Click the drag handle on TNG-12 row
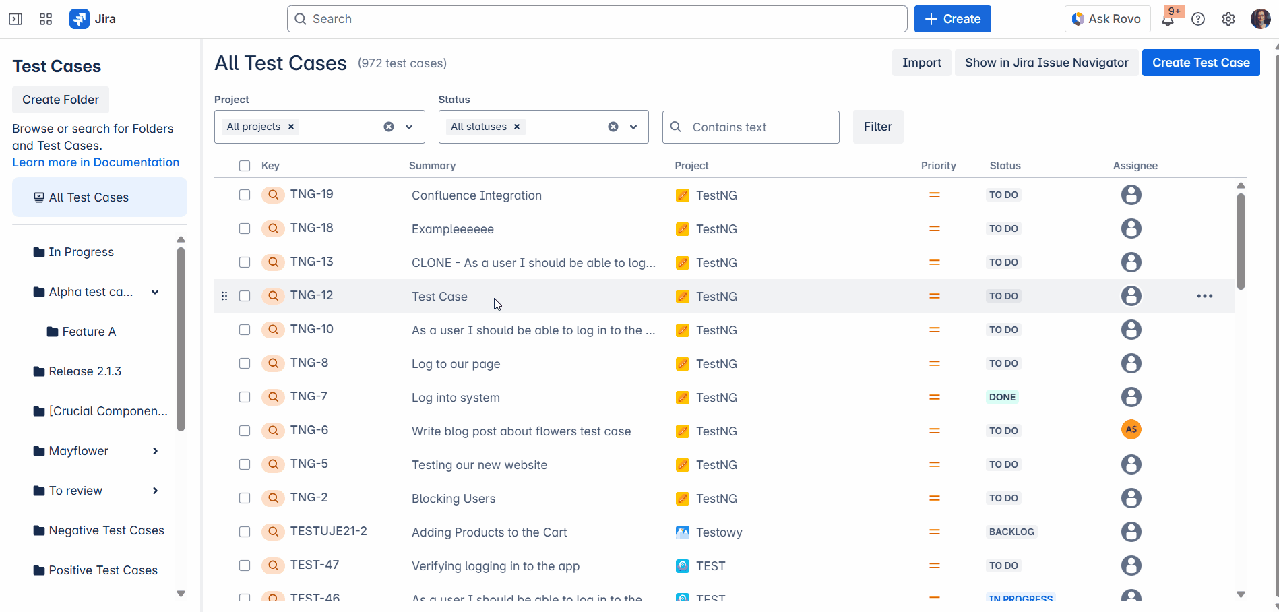This screenshot has height=612, width=1279. tap(224, 296)
